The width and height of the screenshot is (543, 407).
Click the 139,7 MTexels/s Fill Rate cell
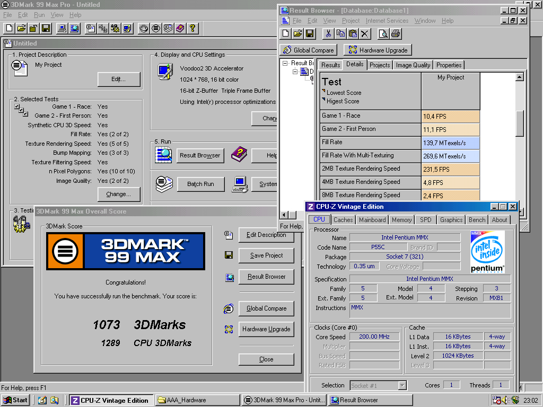click(x=451, y=143)
